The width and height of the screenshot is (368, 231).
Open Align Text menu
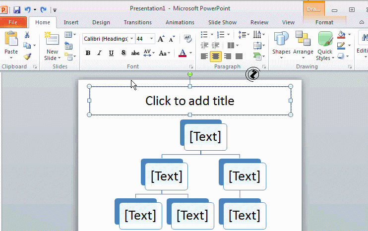(x=259, y=45)
